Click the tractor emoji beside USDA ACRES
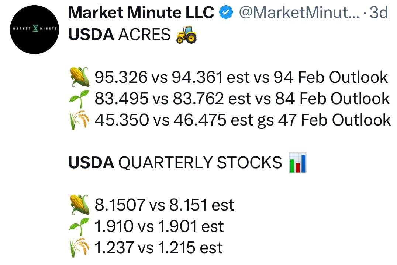This screenshot has width=397, height=265. (x=186, y=36)
